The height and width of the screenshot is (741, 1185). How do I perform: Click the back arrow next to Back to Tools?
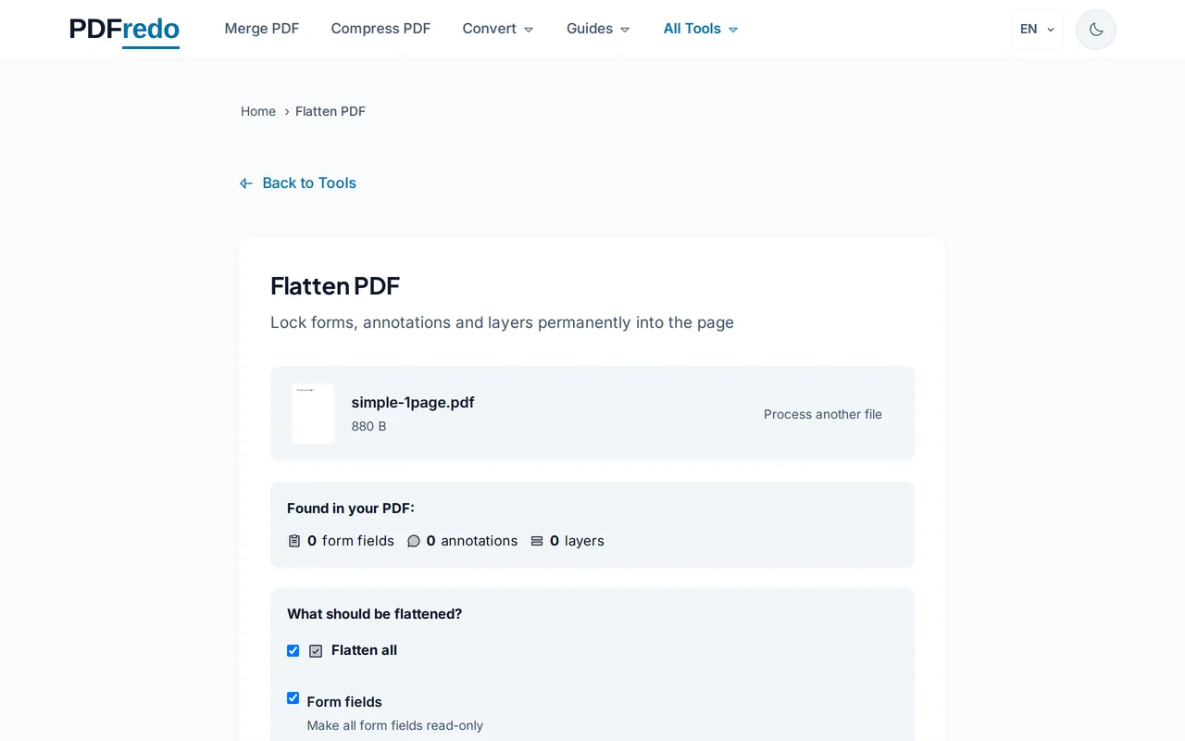pyautogui.click(x=245, y=182)
